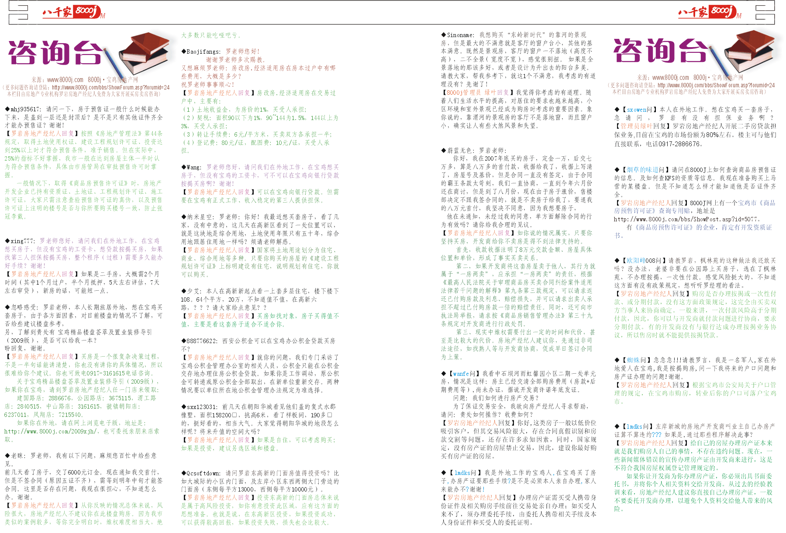Click the 欧阳峰008问 username link
Image resolution: width=786 pixels, height=533 pixels.
pyautogui.click(x=644, y=261)
